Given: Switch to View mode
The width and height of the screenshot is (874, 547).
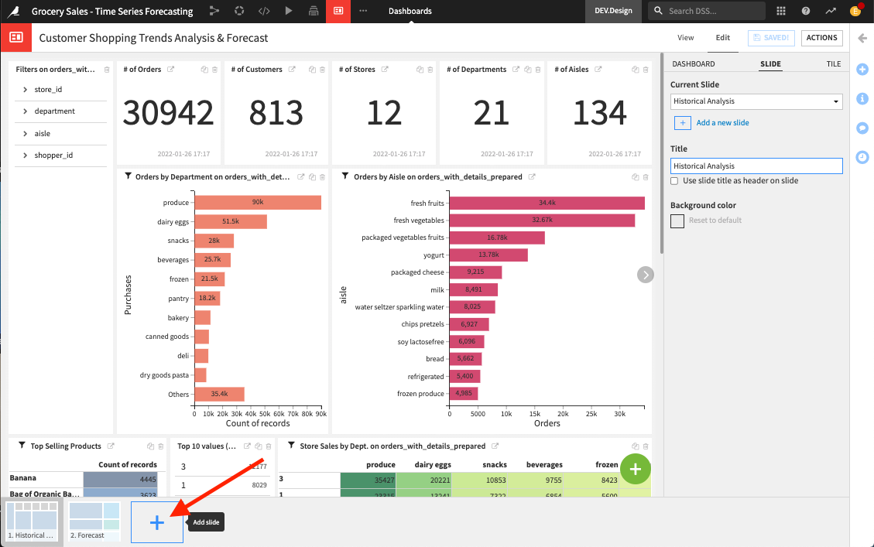Looking at the screenshot, I should coord(685,37).
